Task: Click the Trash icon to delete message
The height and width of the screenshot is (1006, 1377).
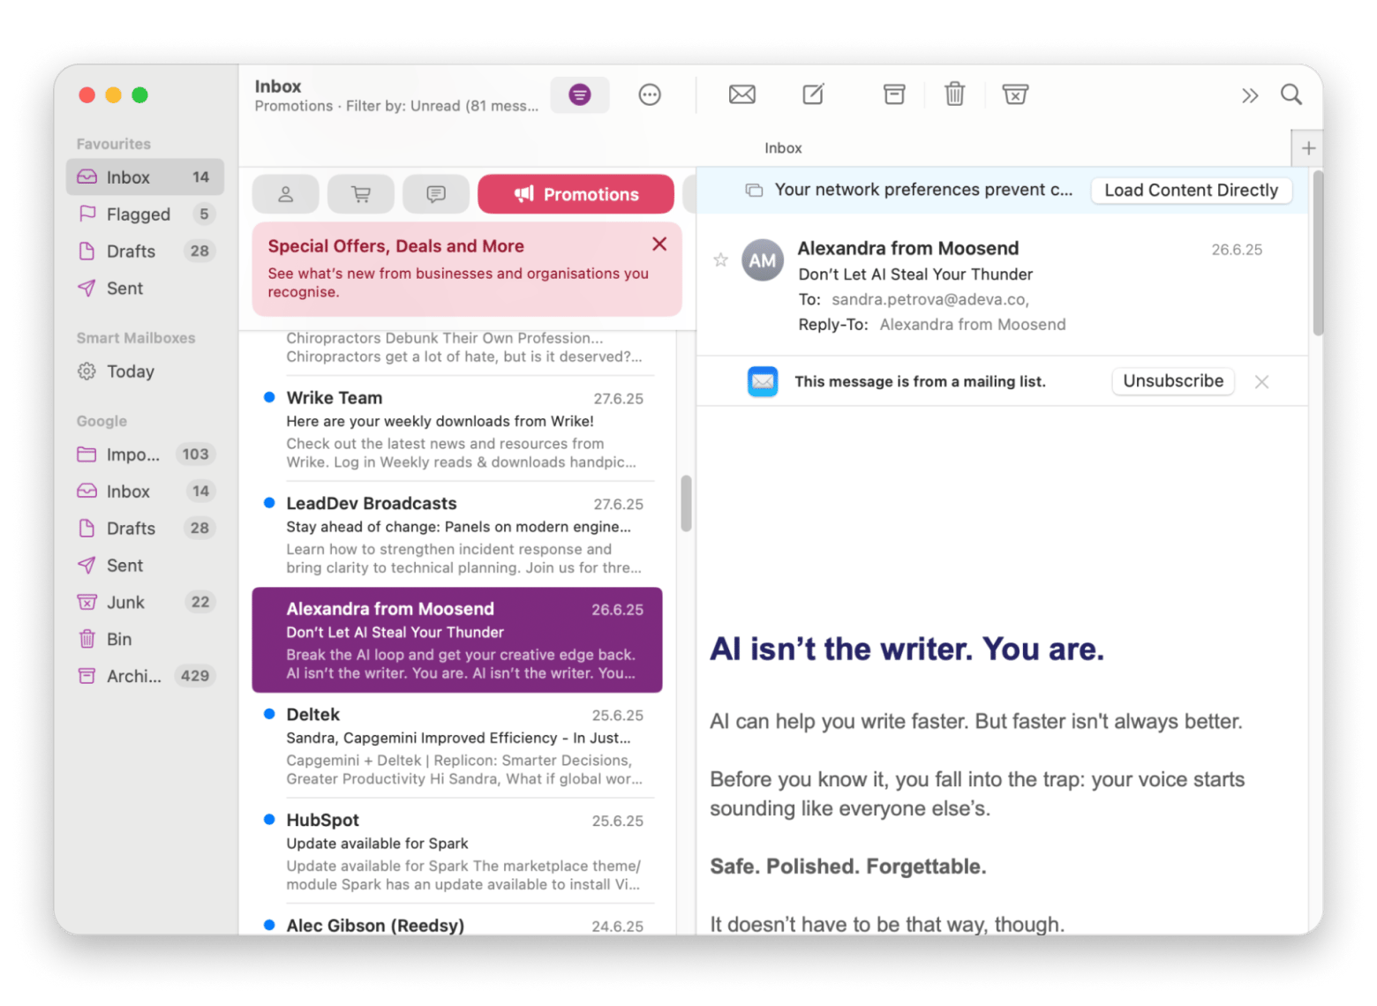Action: (x=953, y=94)
